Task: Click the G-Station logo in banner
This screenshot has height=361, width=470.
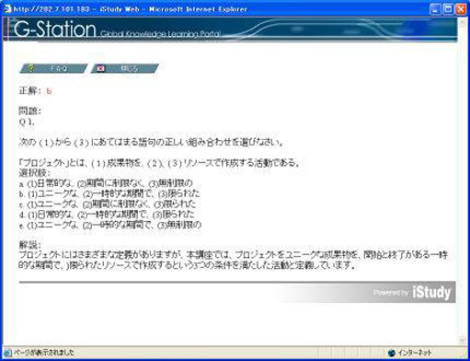Action: (x=54, y=29)
